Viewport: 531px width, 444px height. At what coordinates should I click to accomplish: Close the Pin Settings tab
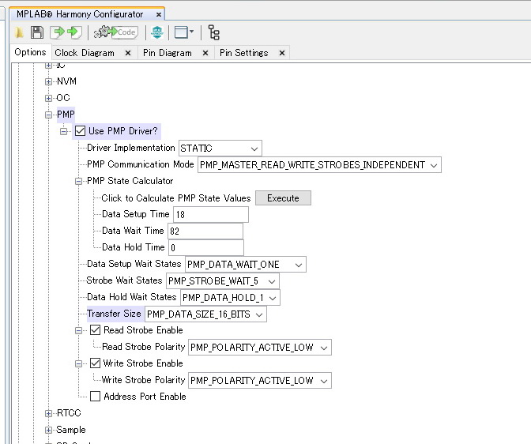[x=282, y=53]
